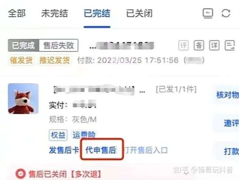Click the refresh icon at top right

coord(226,13)
